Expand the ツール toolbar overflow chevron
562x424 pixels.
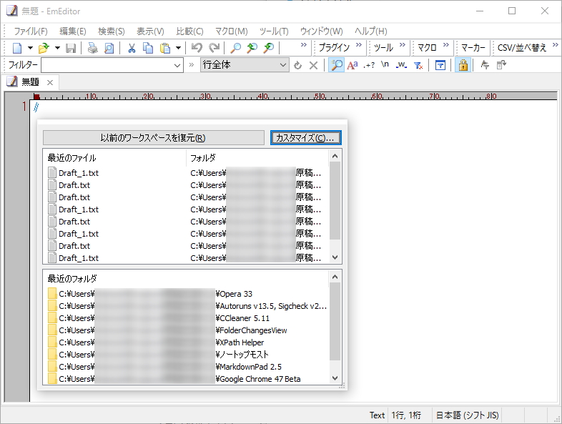402,45
